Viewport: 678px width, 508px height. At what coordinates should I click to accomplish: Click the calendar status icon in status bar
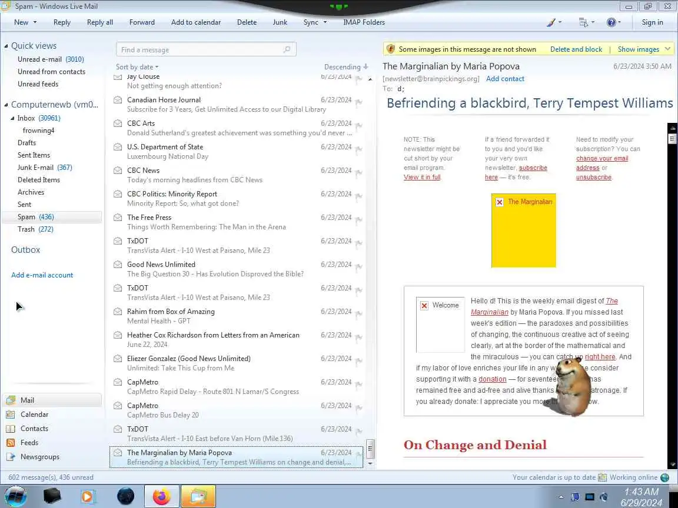[602, 477]
